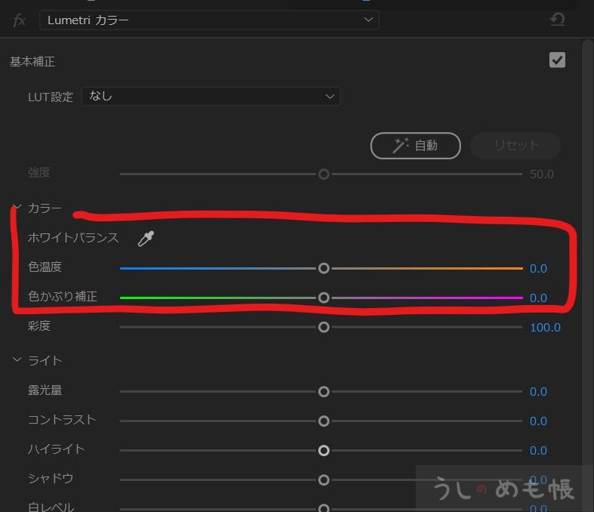
Task: Toggle the fx effect enable icon
Action: coord(20,20)
